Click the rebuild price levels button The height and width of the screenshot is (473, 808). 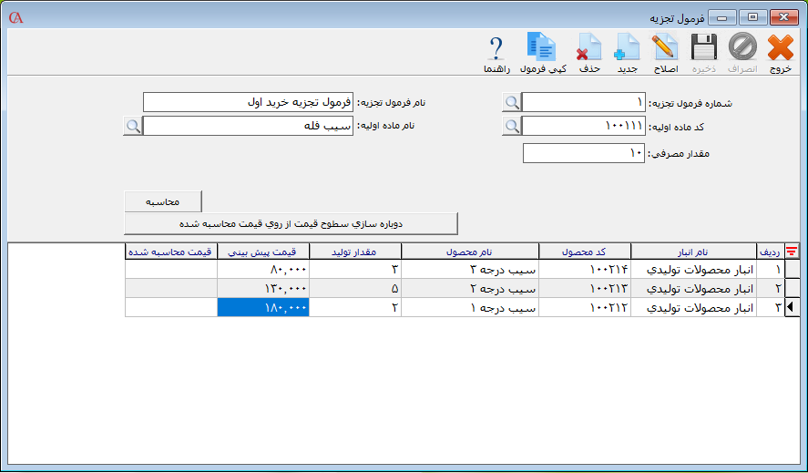(291, 223)
